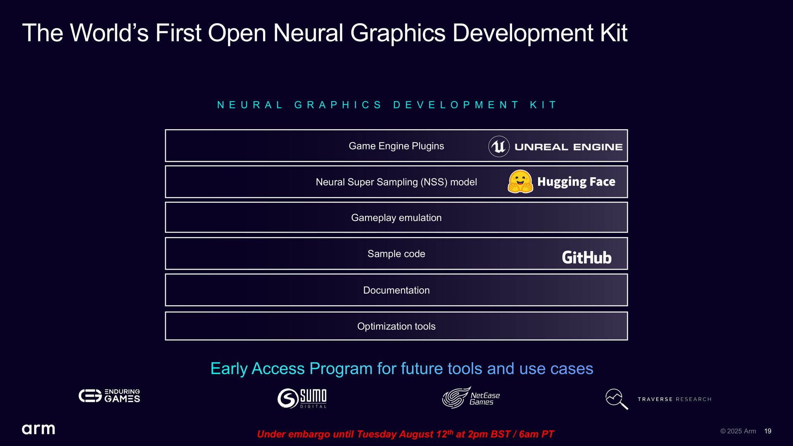This screenshot has height=446, width=793.
Task: Select the Game Engine Plugins text
Action: (x=396, y=146)
